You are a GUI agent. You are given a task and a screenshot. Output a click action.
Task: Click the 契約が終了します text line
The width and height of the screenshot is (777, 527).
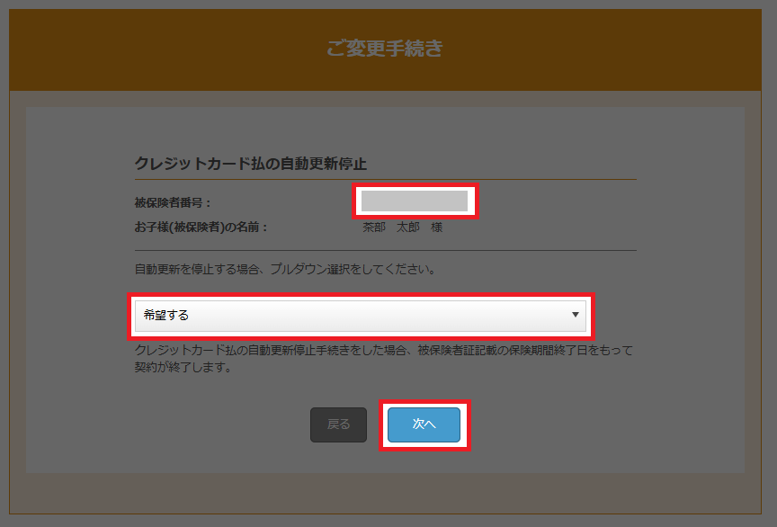tap(179, 367)
